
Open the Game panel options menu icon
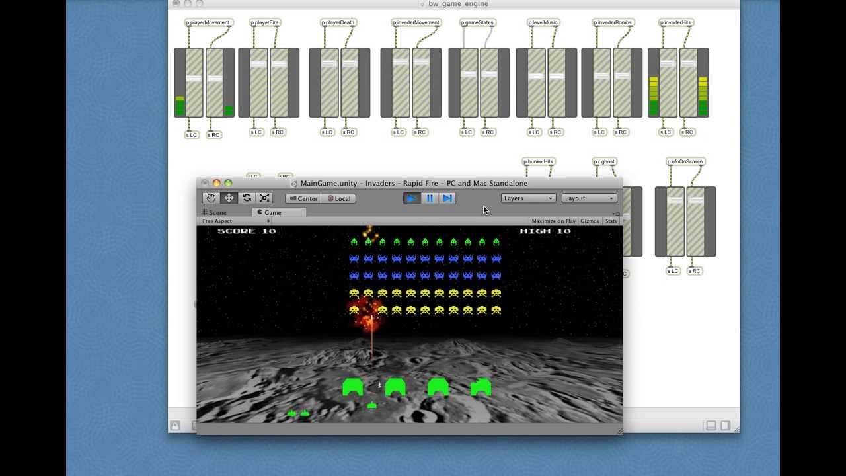[617, 213]
